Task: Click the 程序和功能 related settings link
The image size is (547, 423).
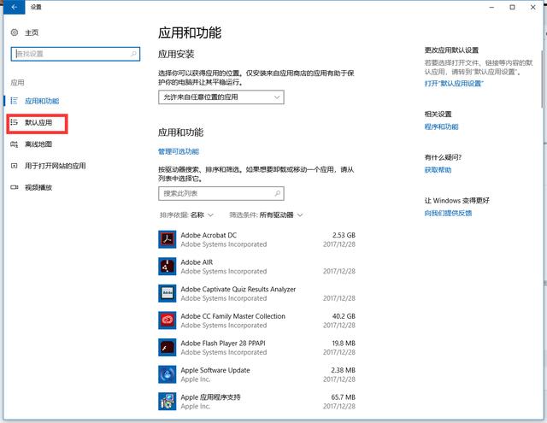Action: pyautogui.click(x=441, y=126)
